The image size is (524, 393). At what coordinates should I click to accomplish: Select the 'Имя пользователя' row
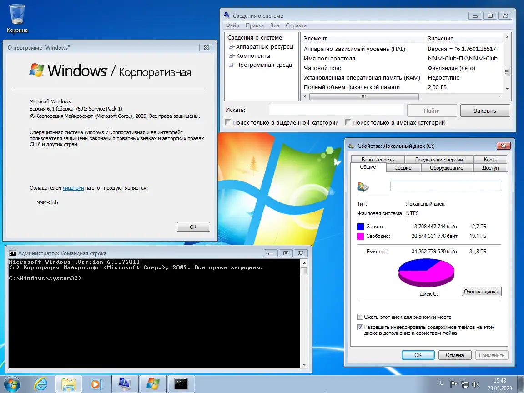tap(402, 59)
